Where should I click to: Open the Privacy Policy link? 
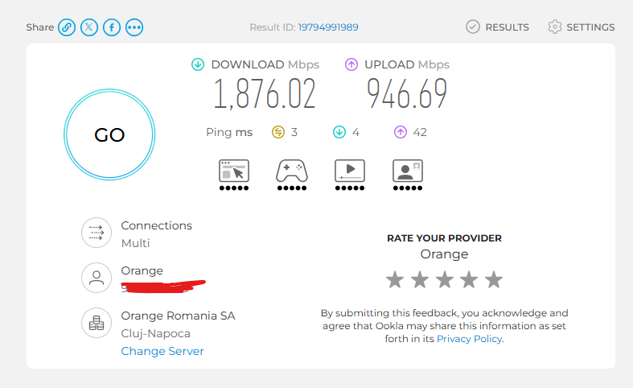tap(470, 339)
